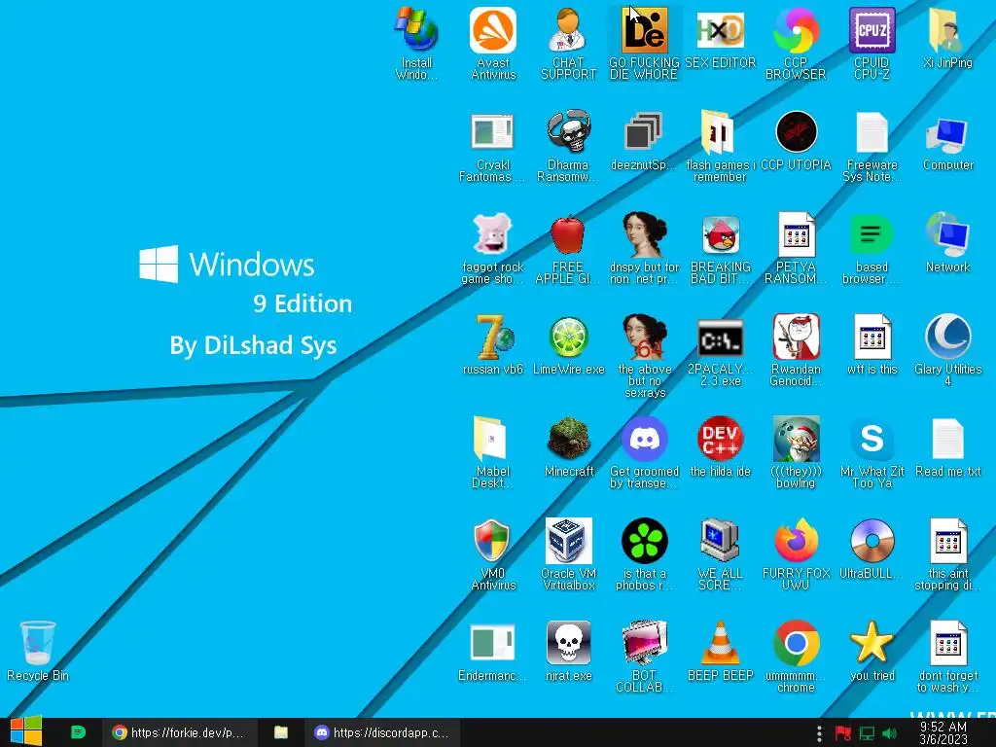Open Avast Antivirus shortcut

tap(493, 43)
